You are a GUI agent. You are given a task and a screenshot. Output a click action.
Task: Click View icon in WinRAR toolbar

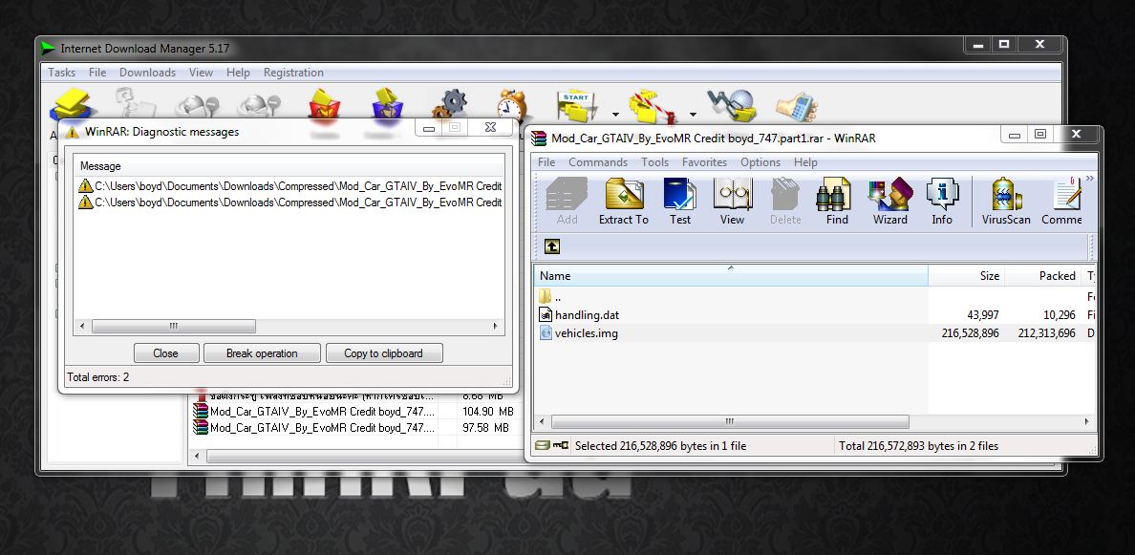[732, 202]
